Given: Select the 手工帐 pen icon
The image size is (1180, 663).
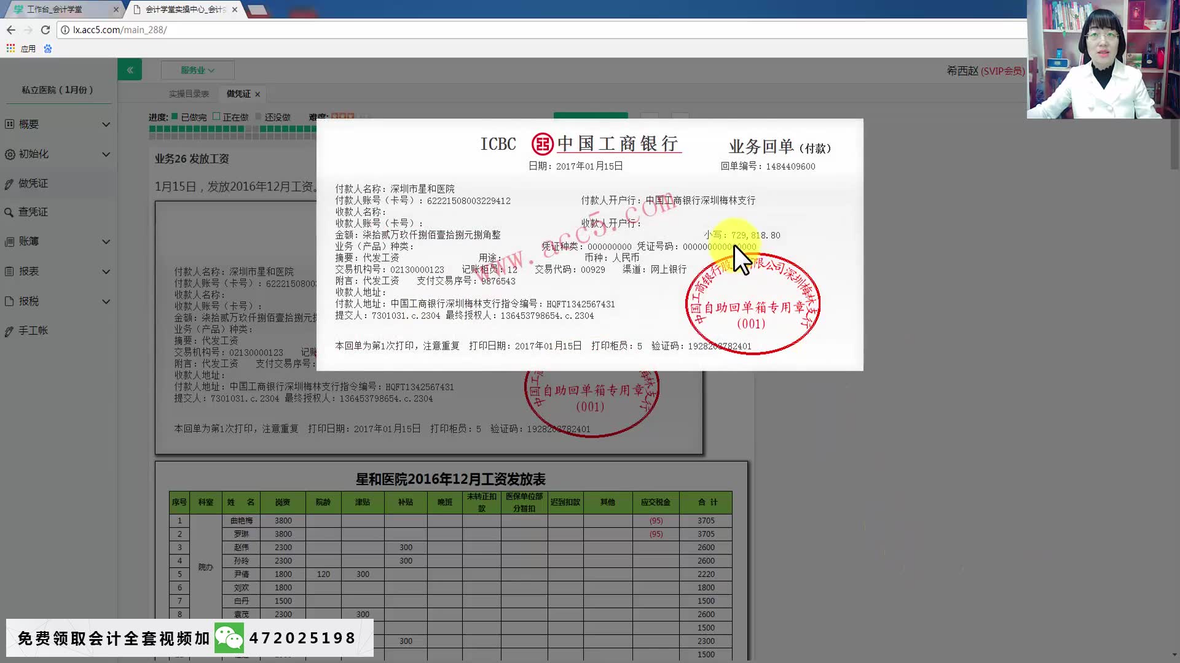Looking at the screenshot, I should [x=10, y=330].
